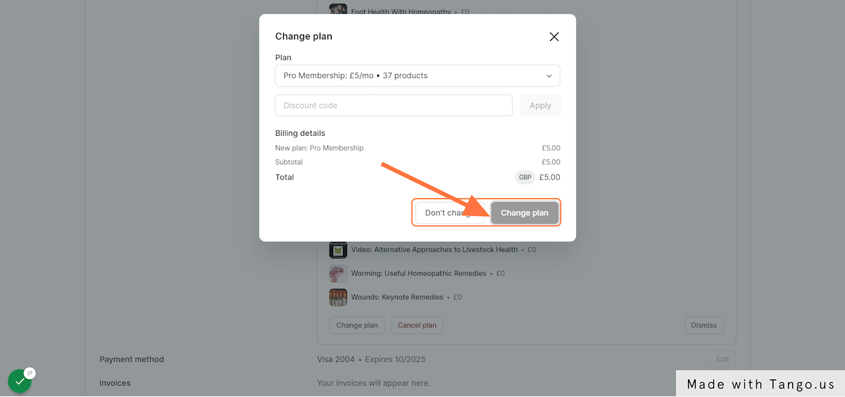Click into the Discount code field
The image size is (845, 397).
click(x=394, y=106)
